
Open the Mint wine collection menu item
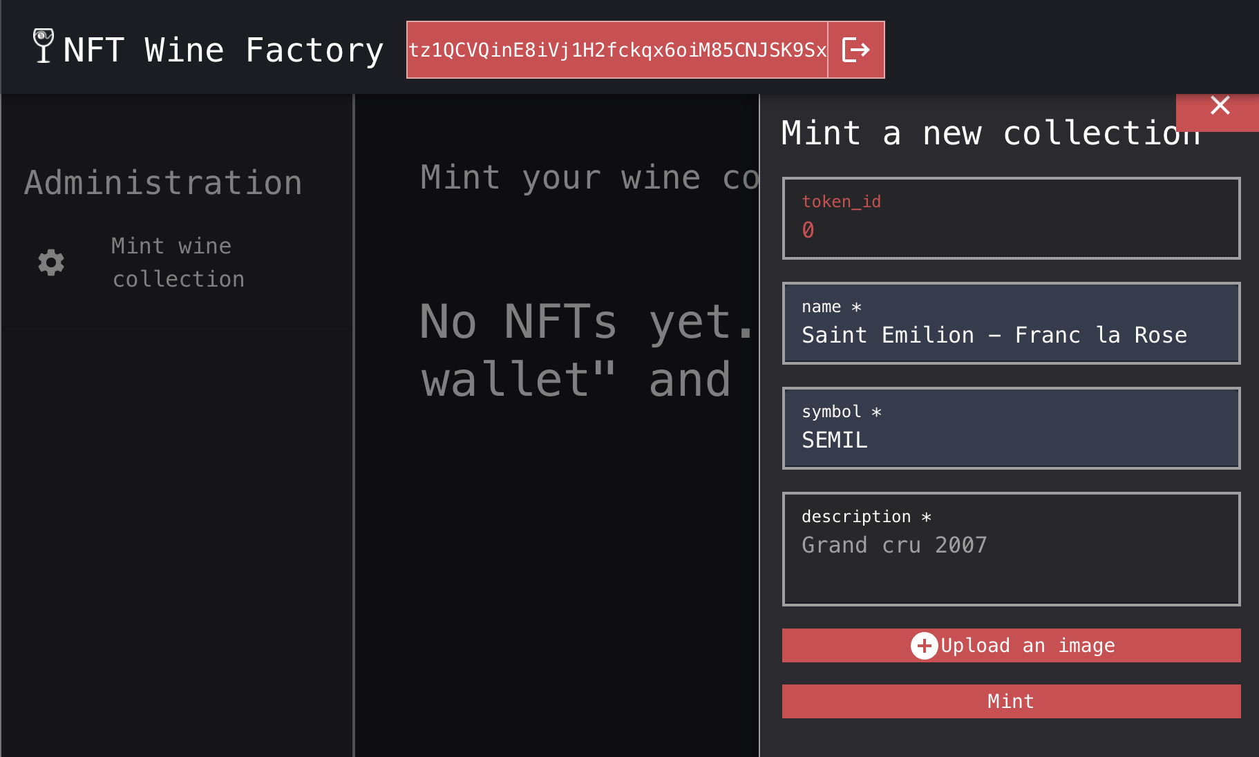178,262
